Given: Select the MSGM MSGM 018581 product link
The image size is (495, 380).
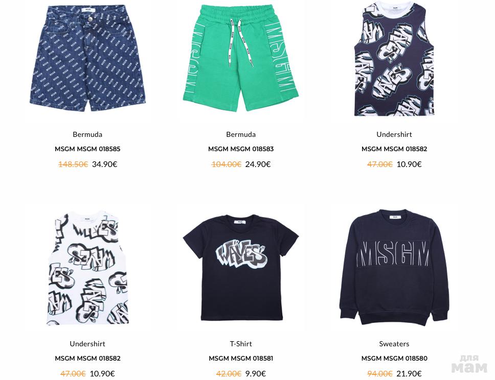Looking at the screenshot, I should [x=240, y=358].
